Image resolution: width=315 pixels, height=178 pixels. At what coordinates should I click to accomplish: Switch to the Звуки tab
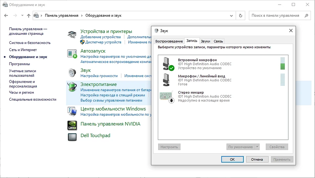[205, 41]
